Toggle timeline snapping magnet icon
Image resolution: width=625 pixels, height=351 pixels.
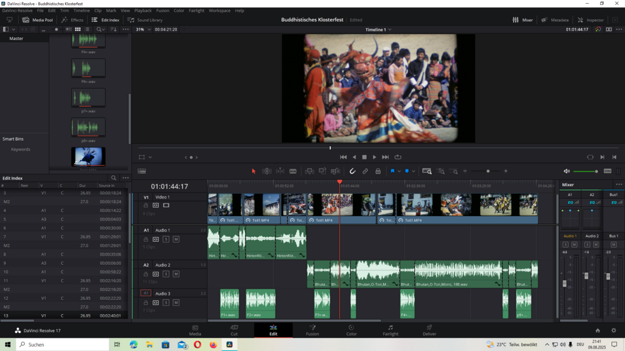pyautogui.click(x=352, y=171)
